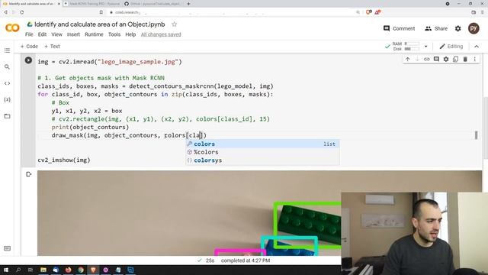This screenshot has width=488, height=275.
Task: Bookmark the page in address bar
Action: 101,12
